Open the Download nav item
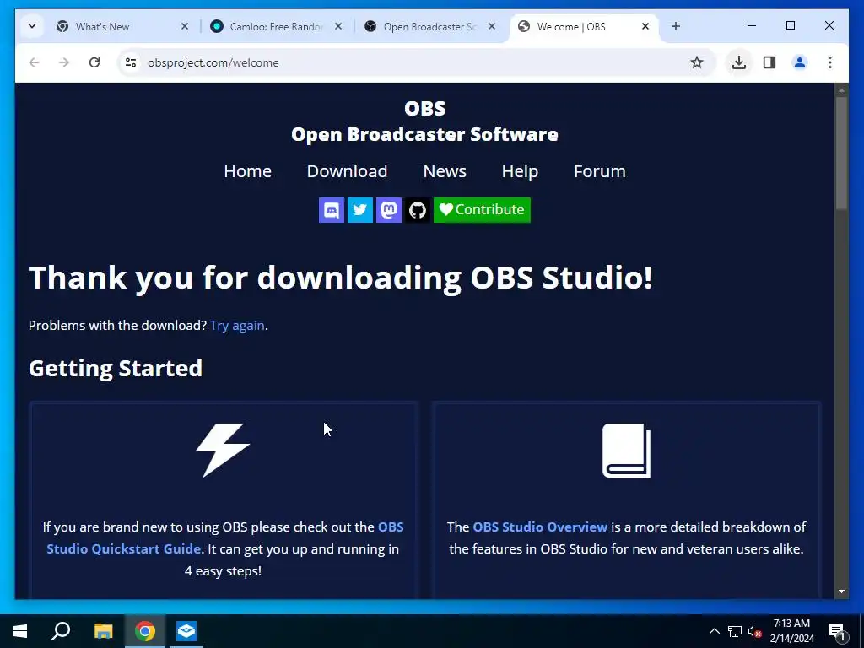Viewport: 864px width, 648px height. click(347, 171)
